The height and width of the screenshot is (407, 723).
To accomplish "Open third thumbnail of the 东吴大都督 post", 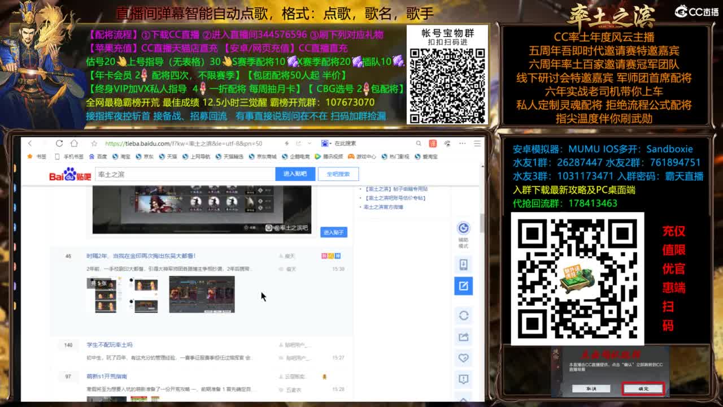I will pyautogui.click(x=202, y=295).
